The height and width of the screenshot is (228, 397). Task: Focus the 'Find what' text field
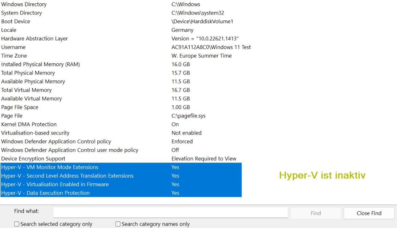click(170, 212)
